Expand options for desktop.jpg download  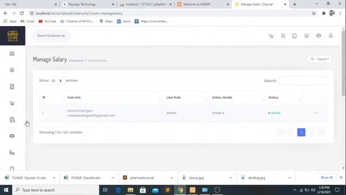pyautogui.click(x=290, y=178)
